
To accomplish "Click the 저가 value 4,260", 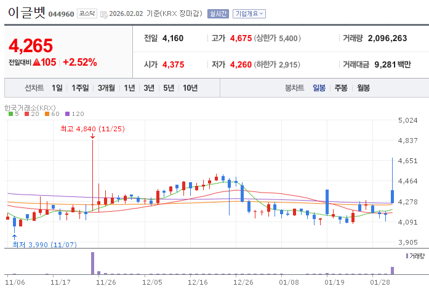I will tap(241, 64).
